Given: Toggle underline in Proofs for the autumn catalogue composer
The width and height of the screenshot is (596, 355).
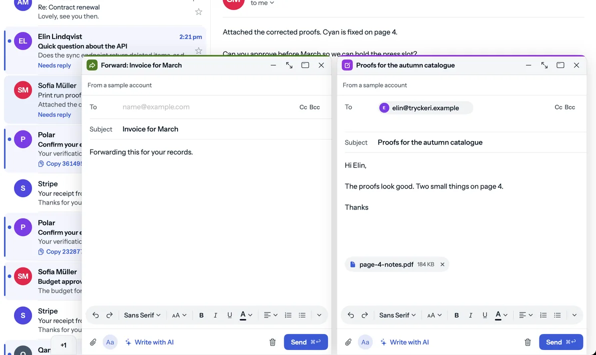Looking at the screenshot, I should point(484,315).
